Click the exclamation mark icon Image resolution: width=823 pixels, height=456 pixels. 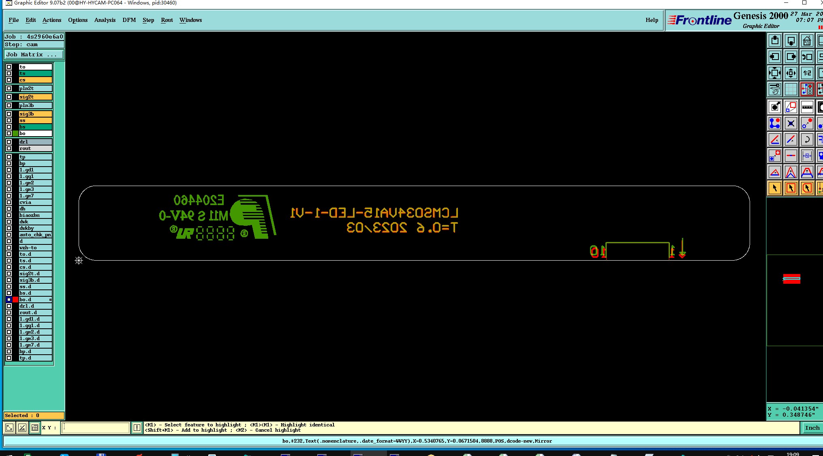tap(137, 428)
